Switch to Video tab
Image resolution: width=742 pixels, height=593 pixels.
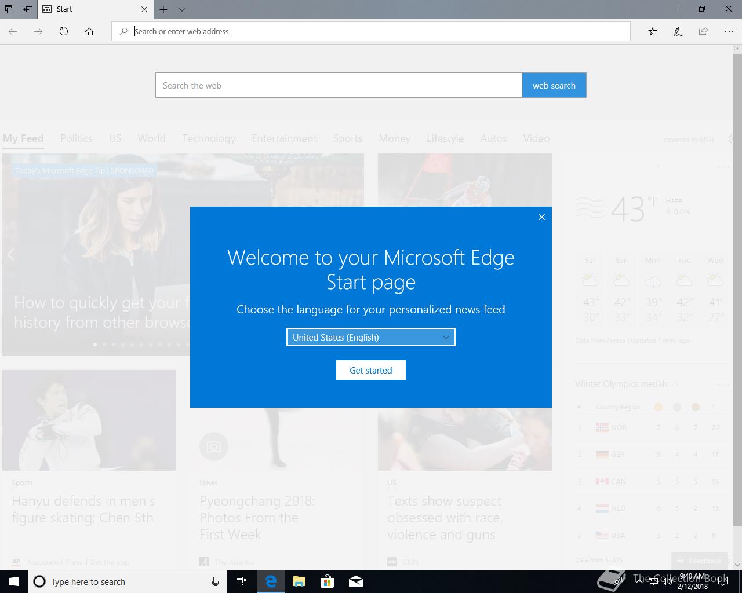(536, 138)
